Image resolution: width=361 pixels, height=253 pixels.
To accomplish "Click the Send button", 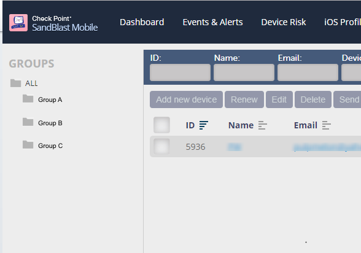I will (x=347, y=99).
